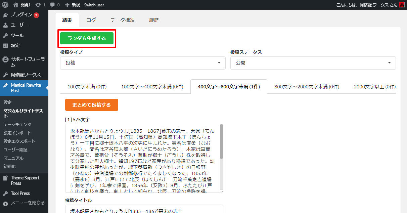Click the 新規 plus icon
The width and height of the screenshot is (407, 213).
[x=67, y=5]
